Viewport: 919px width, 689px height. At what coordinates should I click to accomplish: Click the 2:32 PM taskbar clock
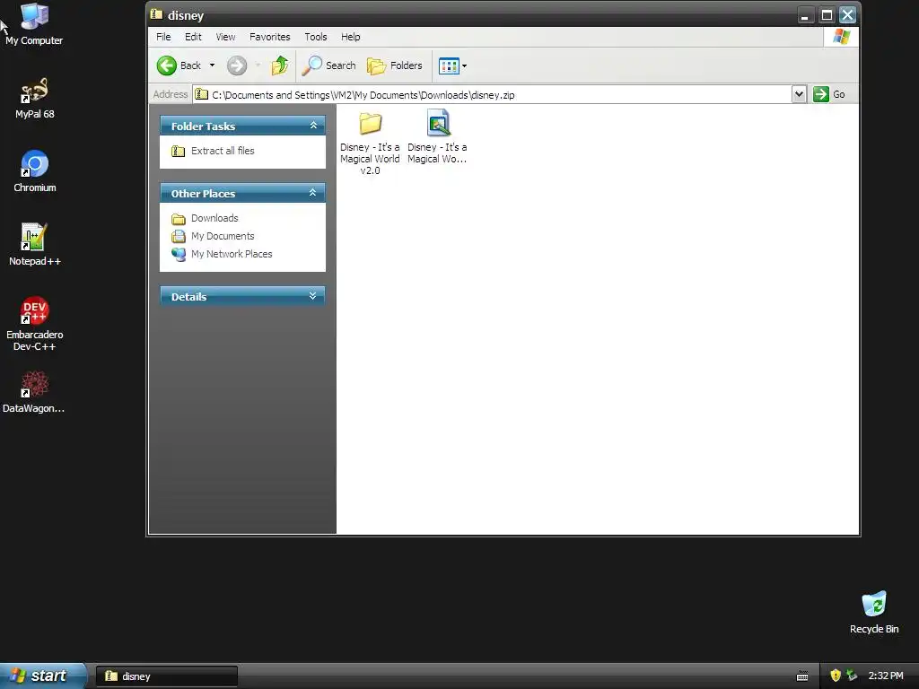coord(886,676)
